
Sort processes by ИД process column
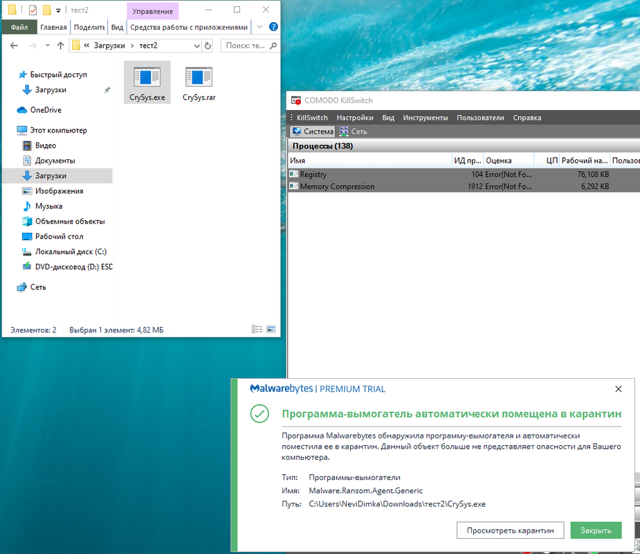468,161
